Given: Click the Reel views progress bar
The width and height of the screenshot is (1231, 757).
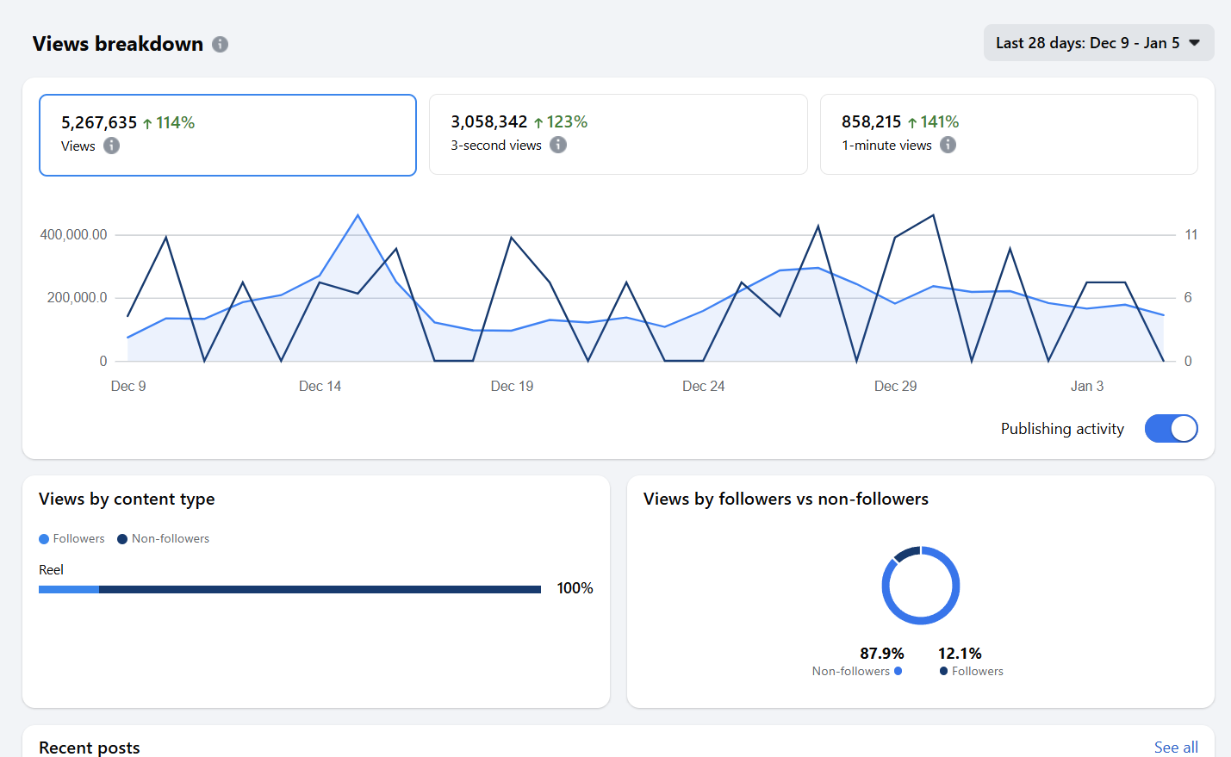Looking at the screenshot, I should tap(289, 589).
